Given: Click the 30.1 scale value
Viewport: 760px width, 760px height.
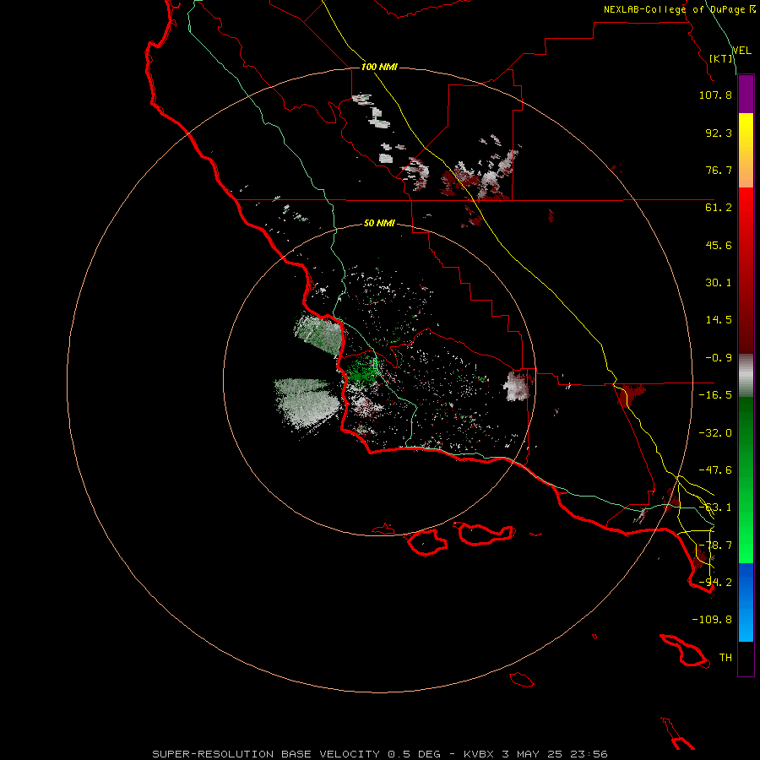Looking at the screenshot, I should click(719, 283).
